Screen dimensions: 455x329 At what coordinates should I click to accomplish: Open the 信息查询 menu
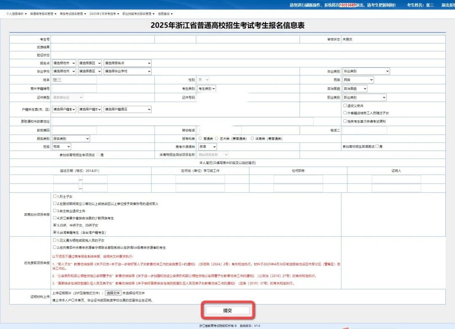[165, 13]
